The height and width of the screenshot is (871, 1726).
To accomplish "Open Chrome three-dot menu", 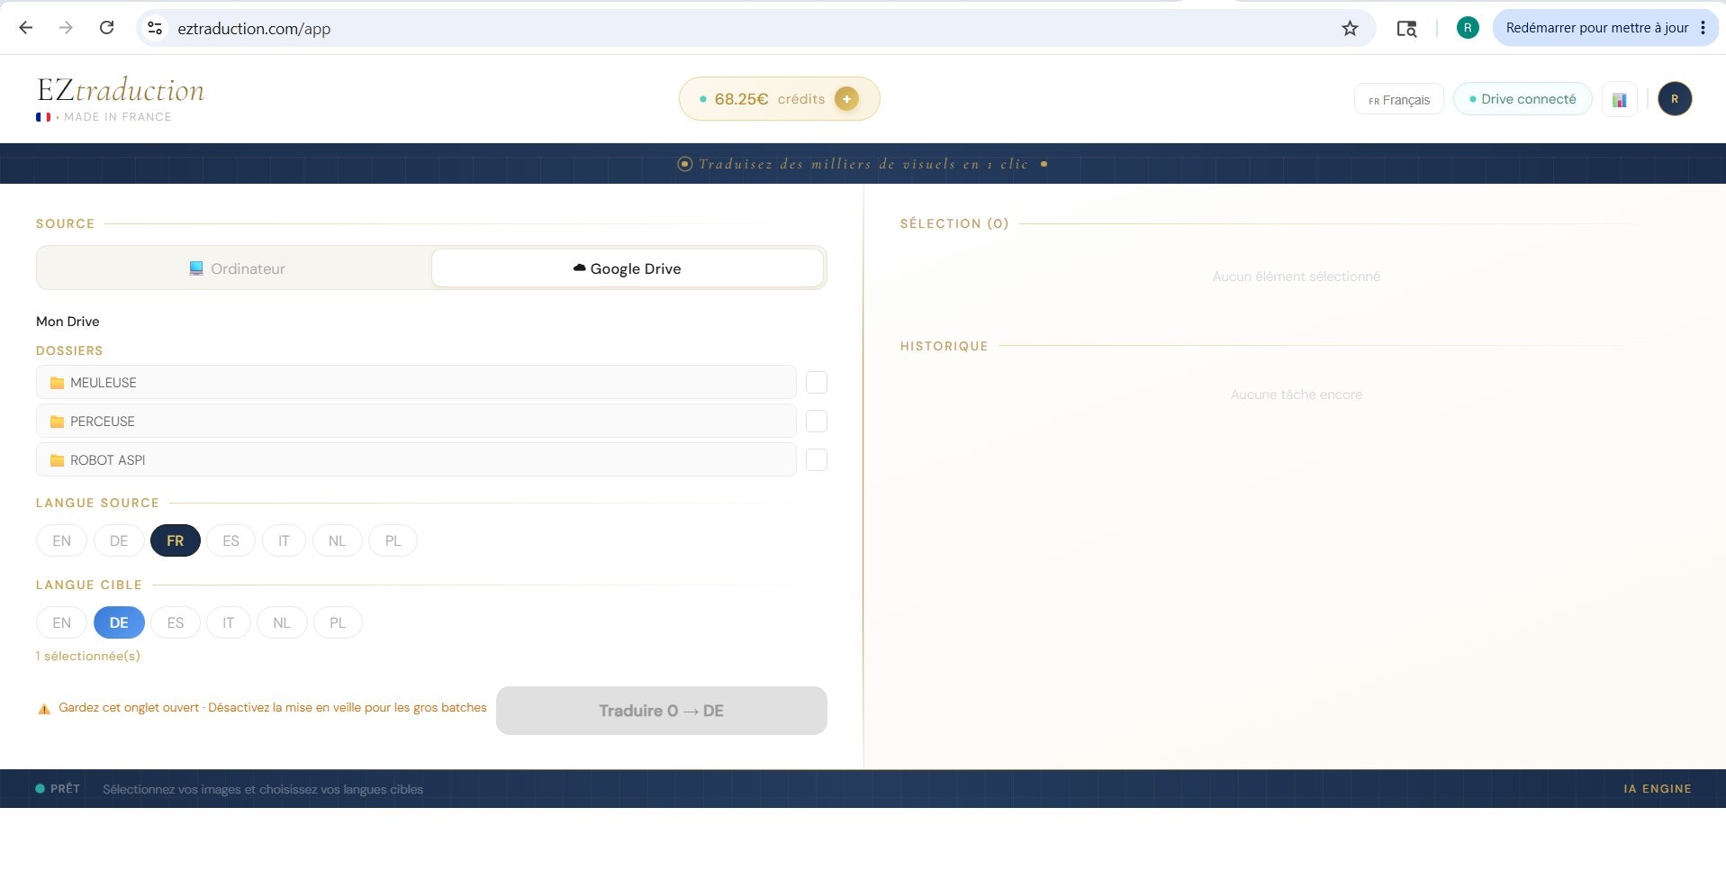I will [x=1703, y=28].
